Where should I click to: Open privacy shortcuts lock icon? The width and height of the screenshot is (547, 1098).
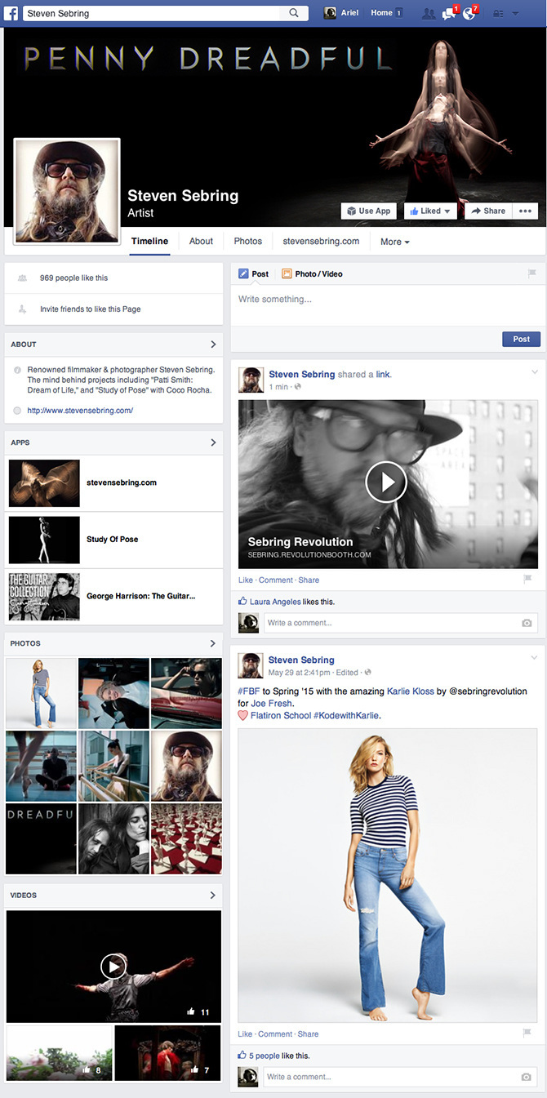click(496, 13)
